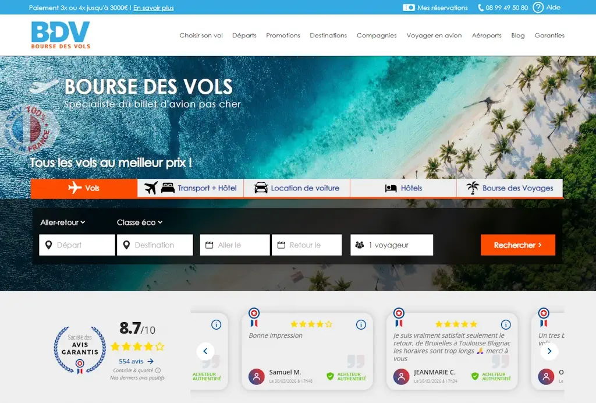Viewport: 596px width, 403px height.
Task: Follow the En savoir plus link
Action: (154, 8)
